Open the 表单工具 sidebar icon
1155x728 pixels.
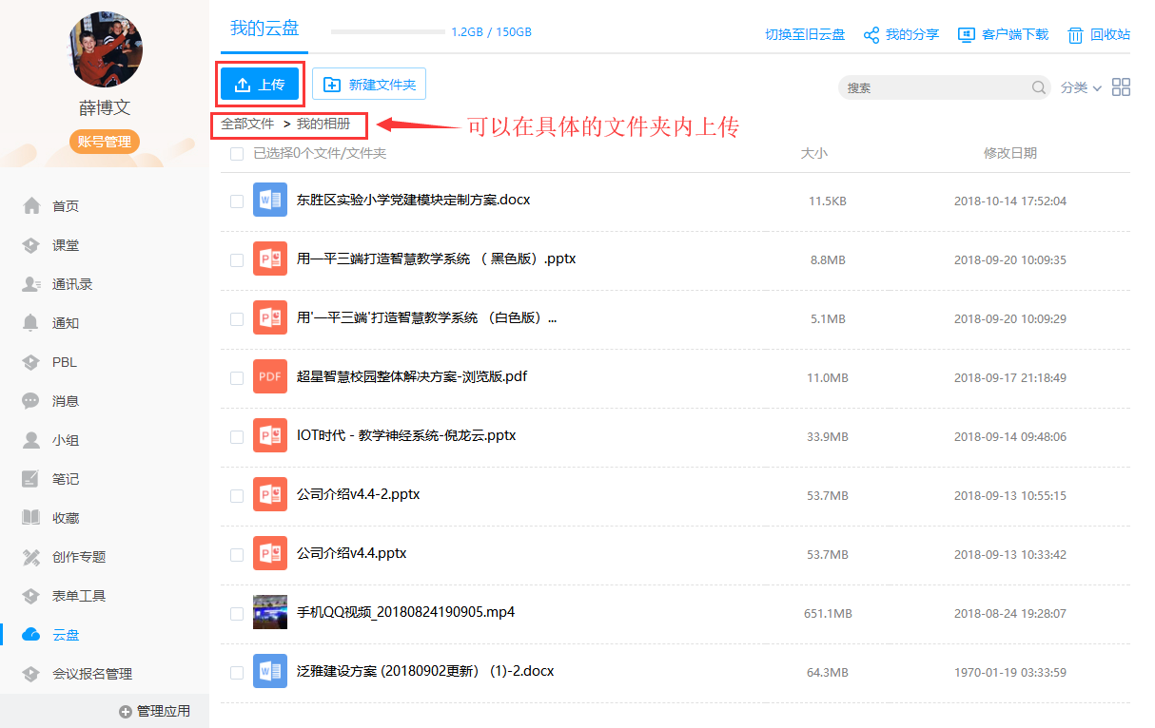click(31, 596)
